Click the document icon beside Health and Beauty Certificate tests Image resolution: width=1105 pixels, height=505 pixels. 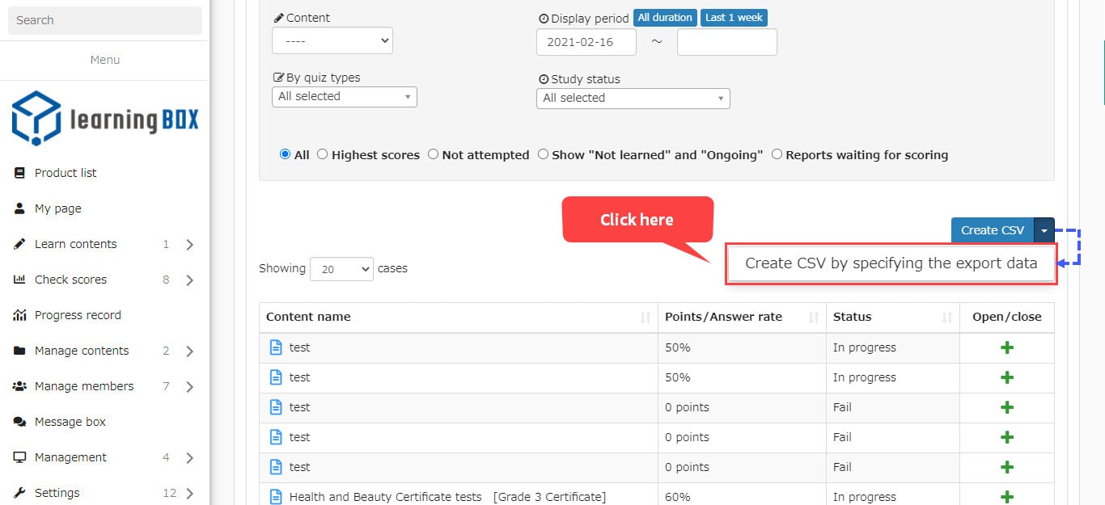[276, 497]
